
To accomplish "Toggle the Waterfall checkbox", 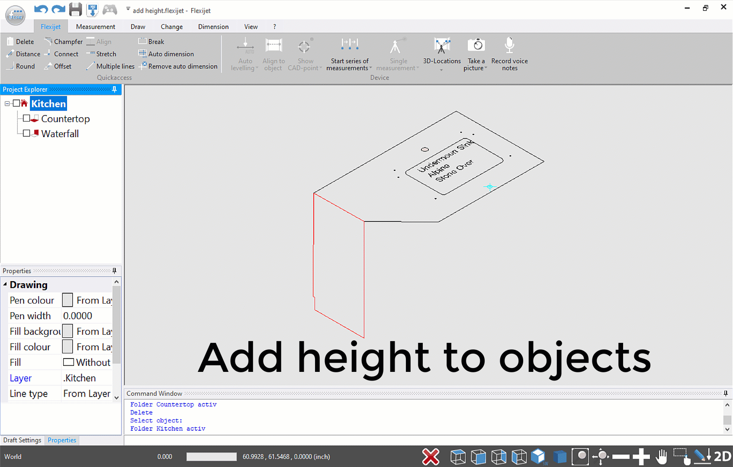I will point(26,133).
